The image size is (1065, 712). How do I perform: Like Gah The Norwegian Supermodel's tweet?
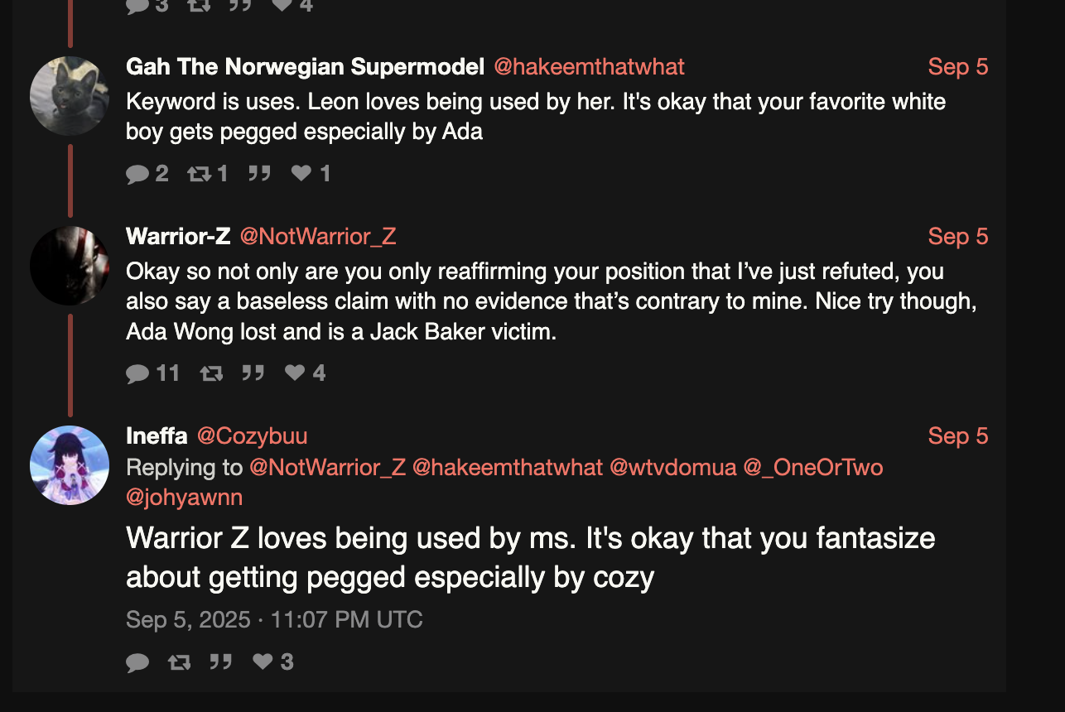tap(301, 173)
